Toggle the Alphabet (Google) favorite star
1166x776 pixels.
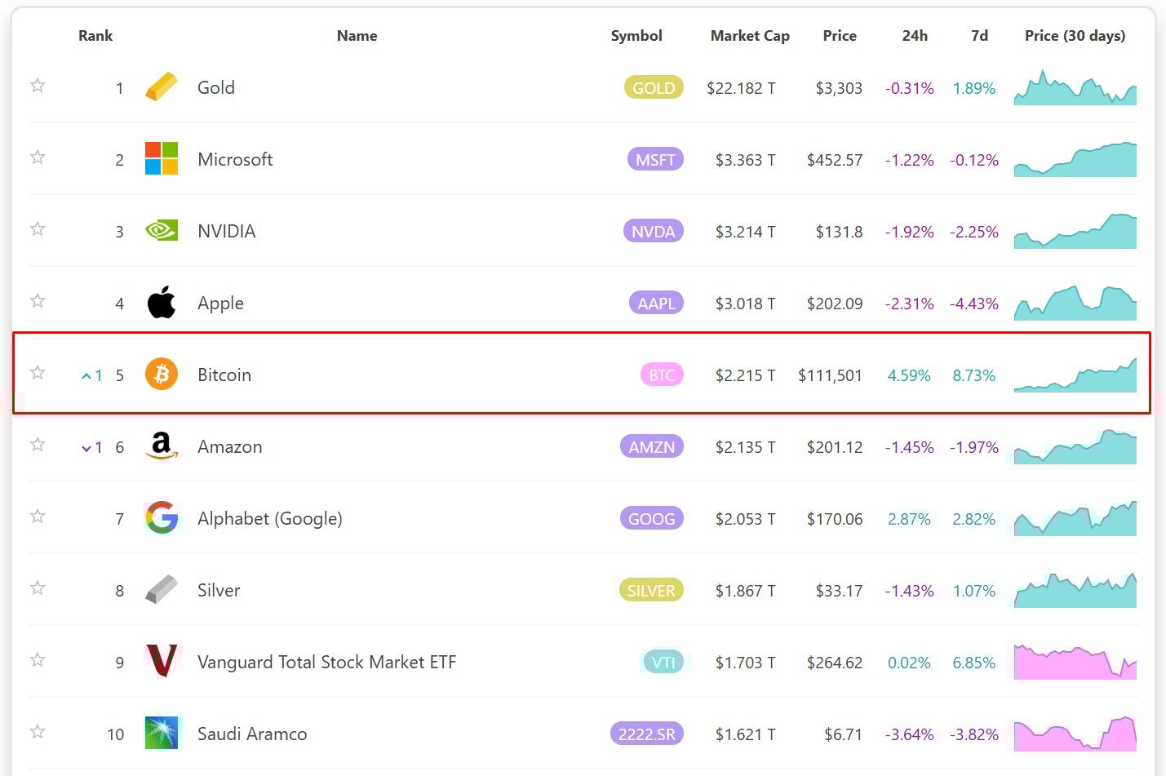click(x=38, y=516)
